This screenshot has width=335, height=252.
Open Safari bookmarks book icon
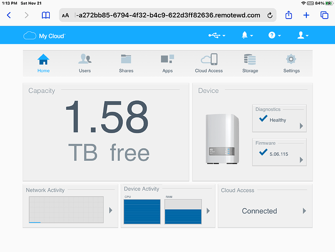(x=46, y=15)
